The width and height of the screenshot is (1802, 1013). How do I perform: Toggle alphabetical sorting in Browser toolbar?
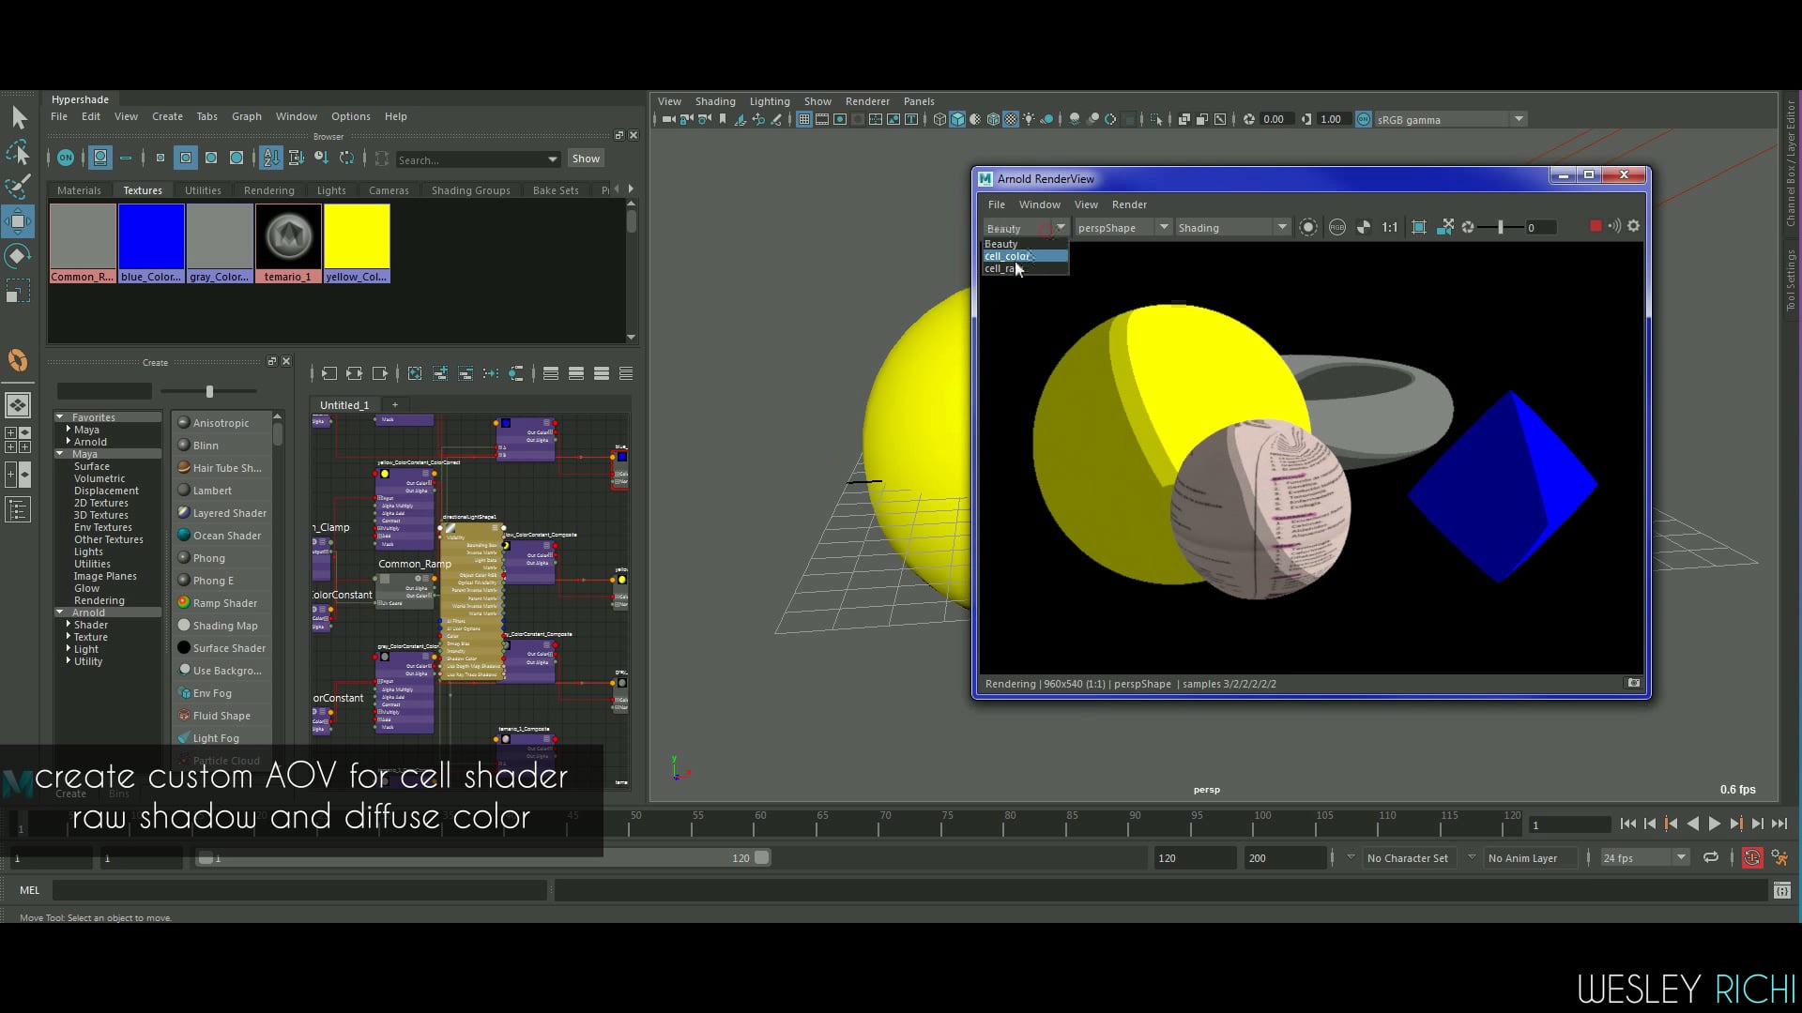click(x=269, y=159)
